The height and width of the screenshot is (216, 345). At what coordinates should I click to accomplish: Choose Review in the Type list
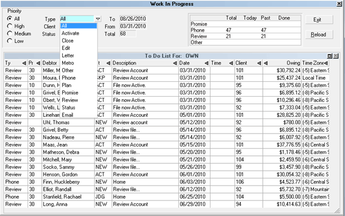(79, 100)
